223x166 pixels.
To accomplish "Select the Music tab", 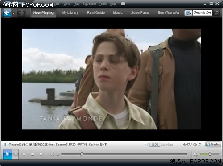I will tap(118, 13).
